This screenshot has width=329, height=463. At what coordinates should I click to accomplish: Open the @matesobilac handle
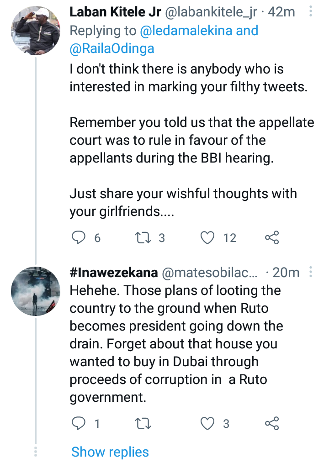pyautogui.click(x=210, y=273)
